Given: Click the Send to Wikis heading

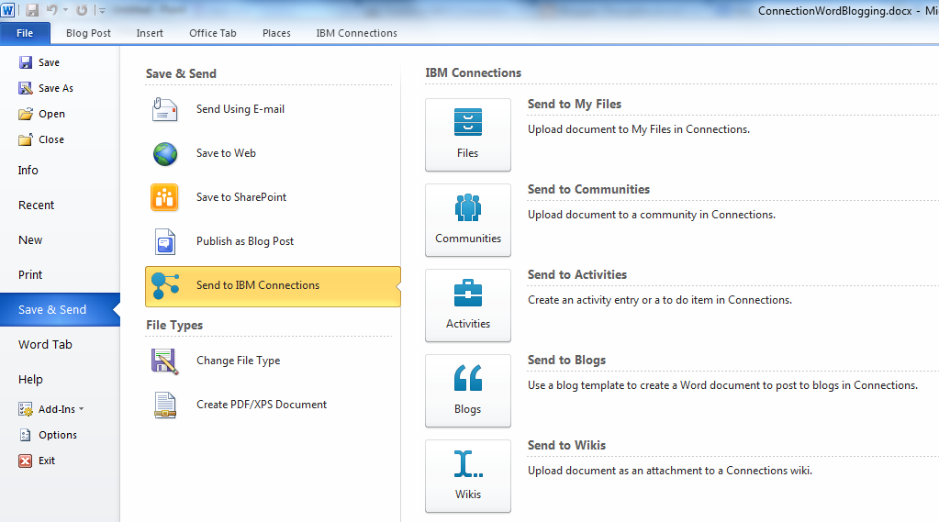Looking at the screenshot, I should [x=566, y=445].
